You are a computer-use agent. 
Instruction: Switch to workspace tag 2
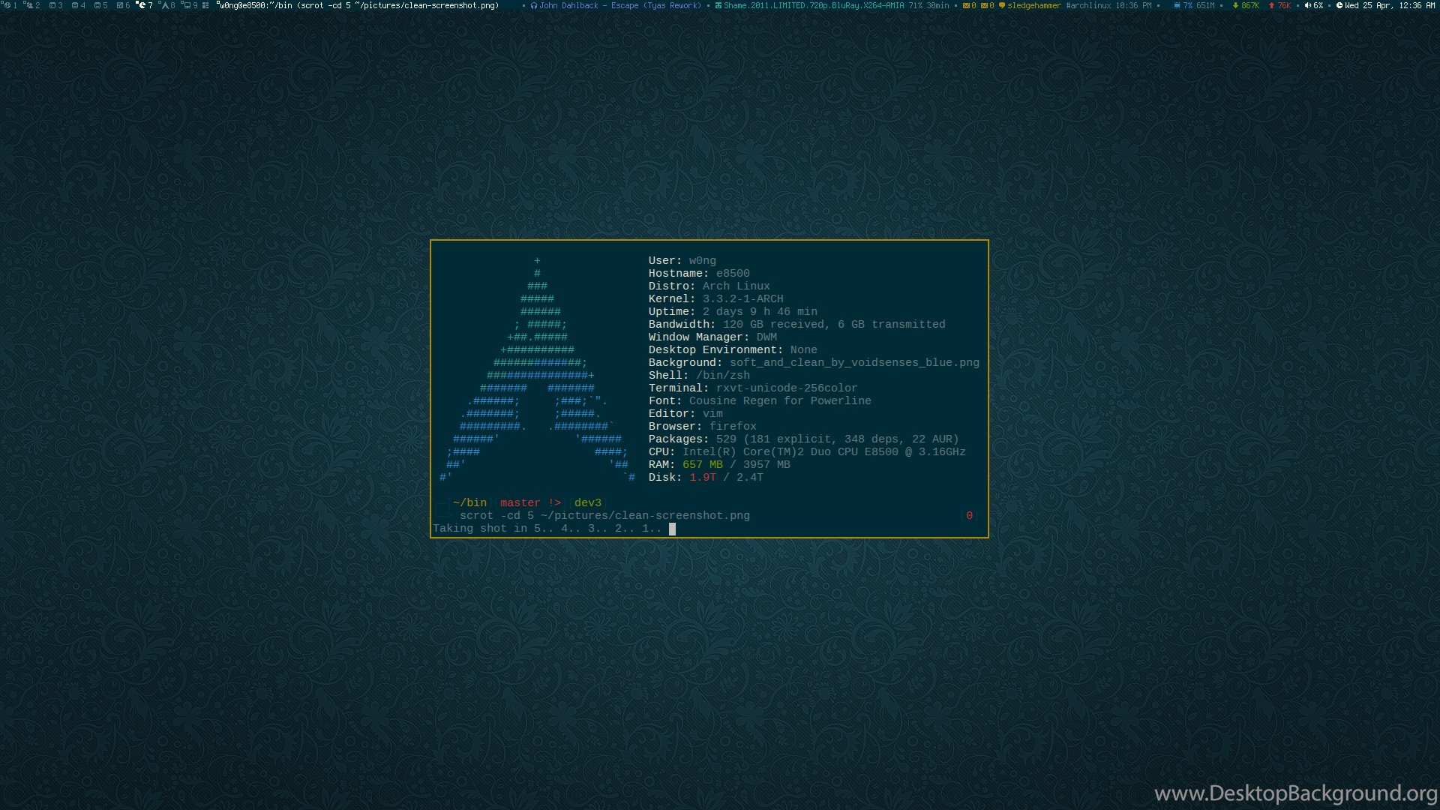point(36,6)
